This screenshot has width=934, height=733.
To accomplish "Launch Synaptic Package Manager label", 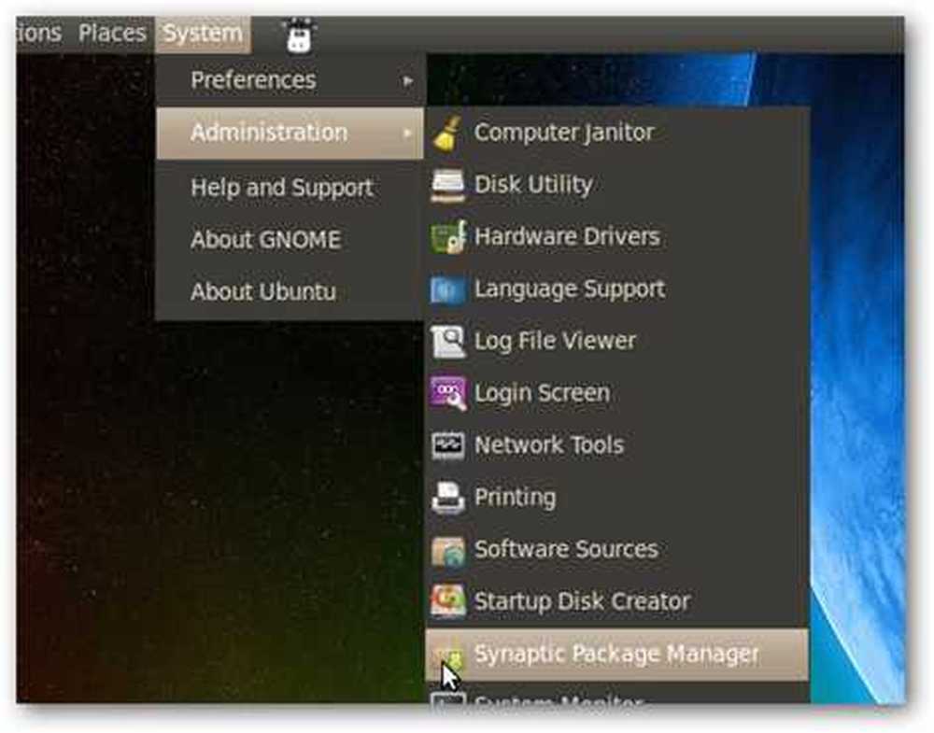I will click(x=616, y=655).
